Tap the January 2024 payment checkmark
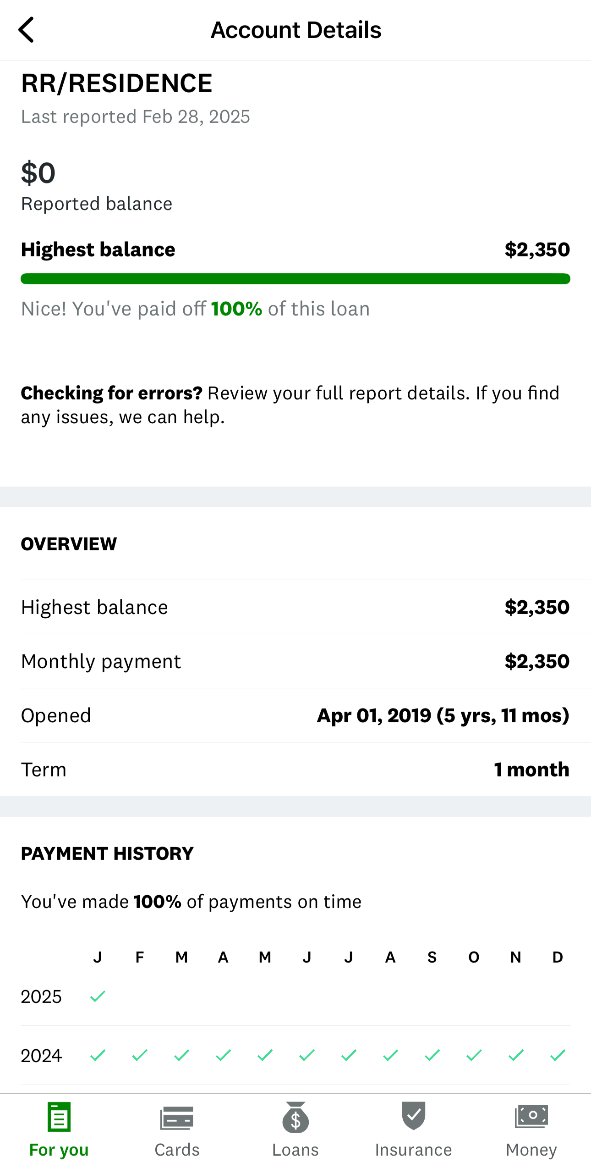This screenshot has width=591, height=1163. (98, 1055)
